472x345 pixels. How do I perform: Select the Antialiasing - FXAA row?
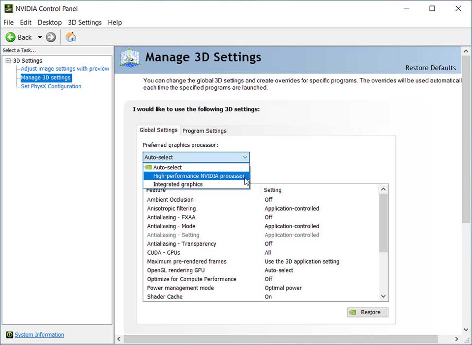click(261, 217)
